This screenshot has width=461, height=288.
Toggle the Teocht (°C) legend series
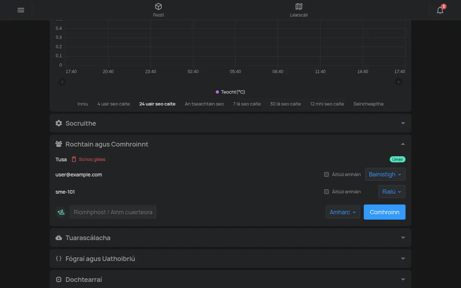tap(230, 92)
